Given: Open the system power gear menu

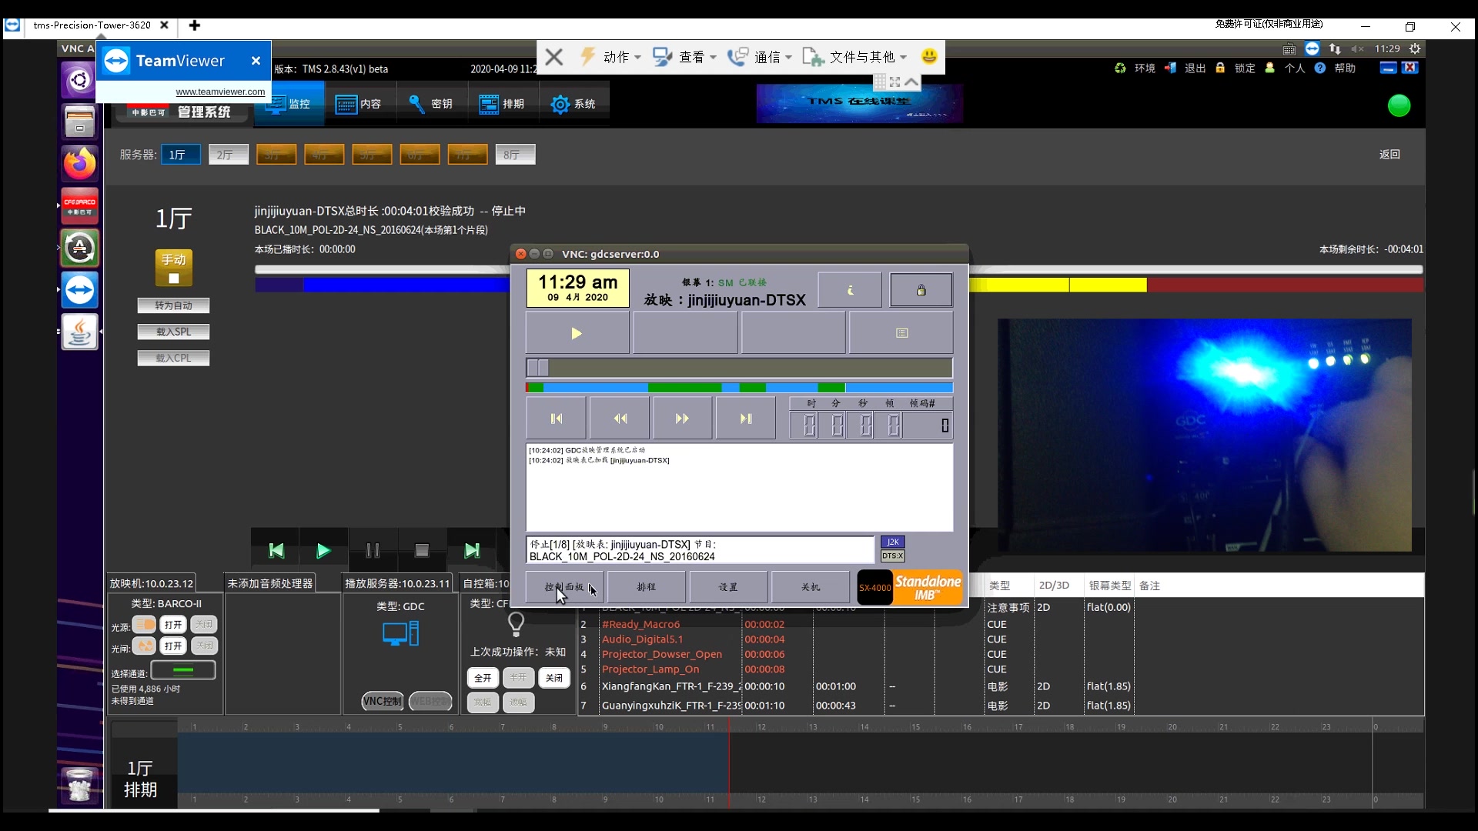Looking at the screenshot, I should pos(1415,48).
